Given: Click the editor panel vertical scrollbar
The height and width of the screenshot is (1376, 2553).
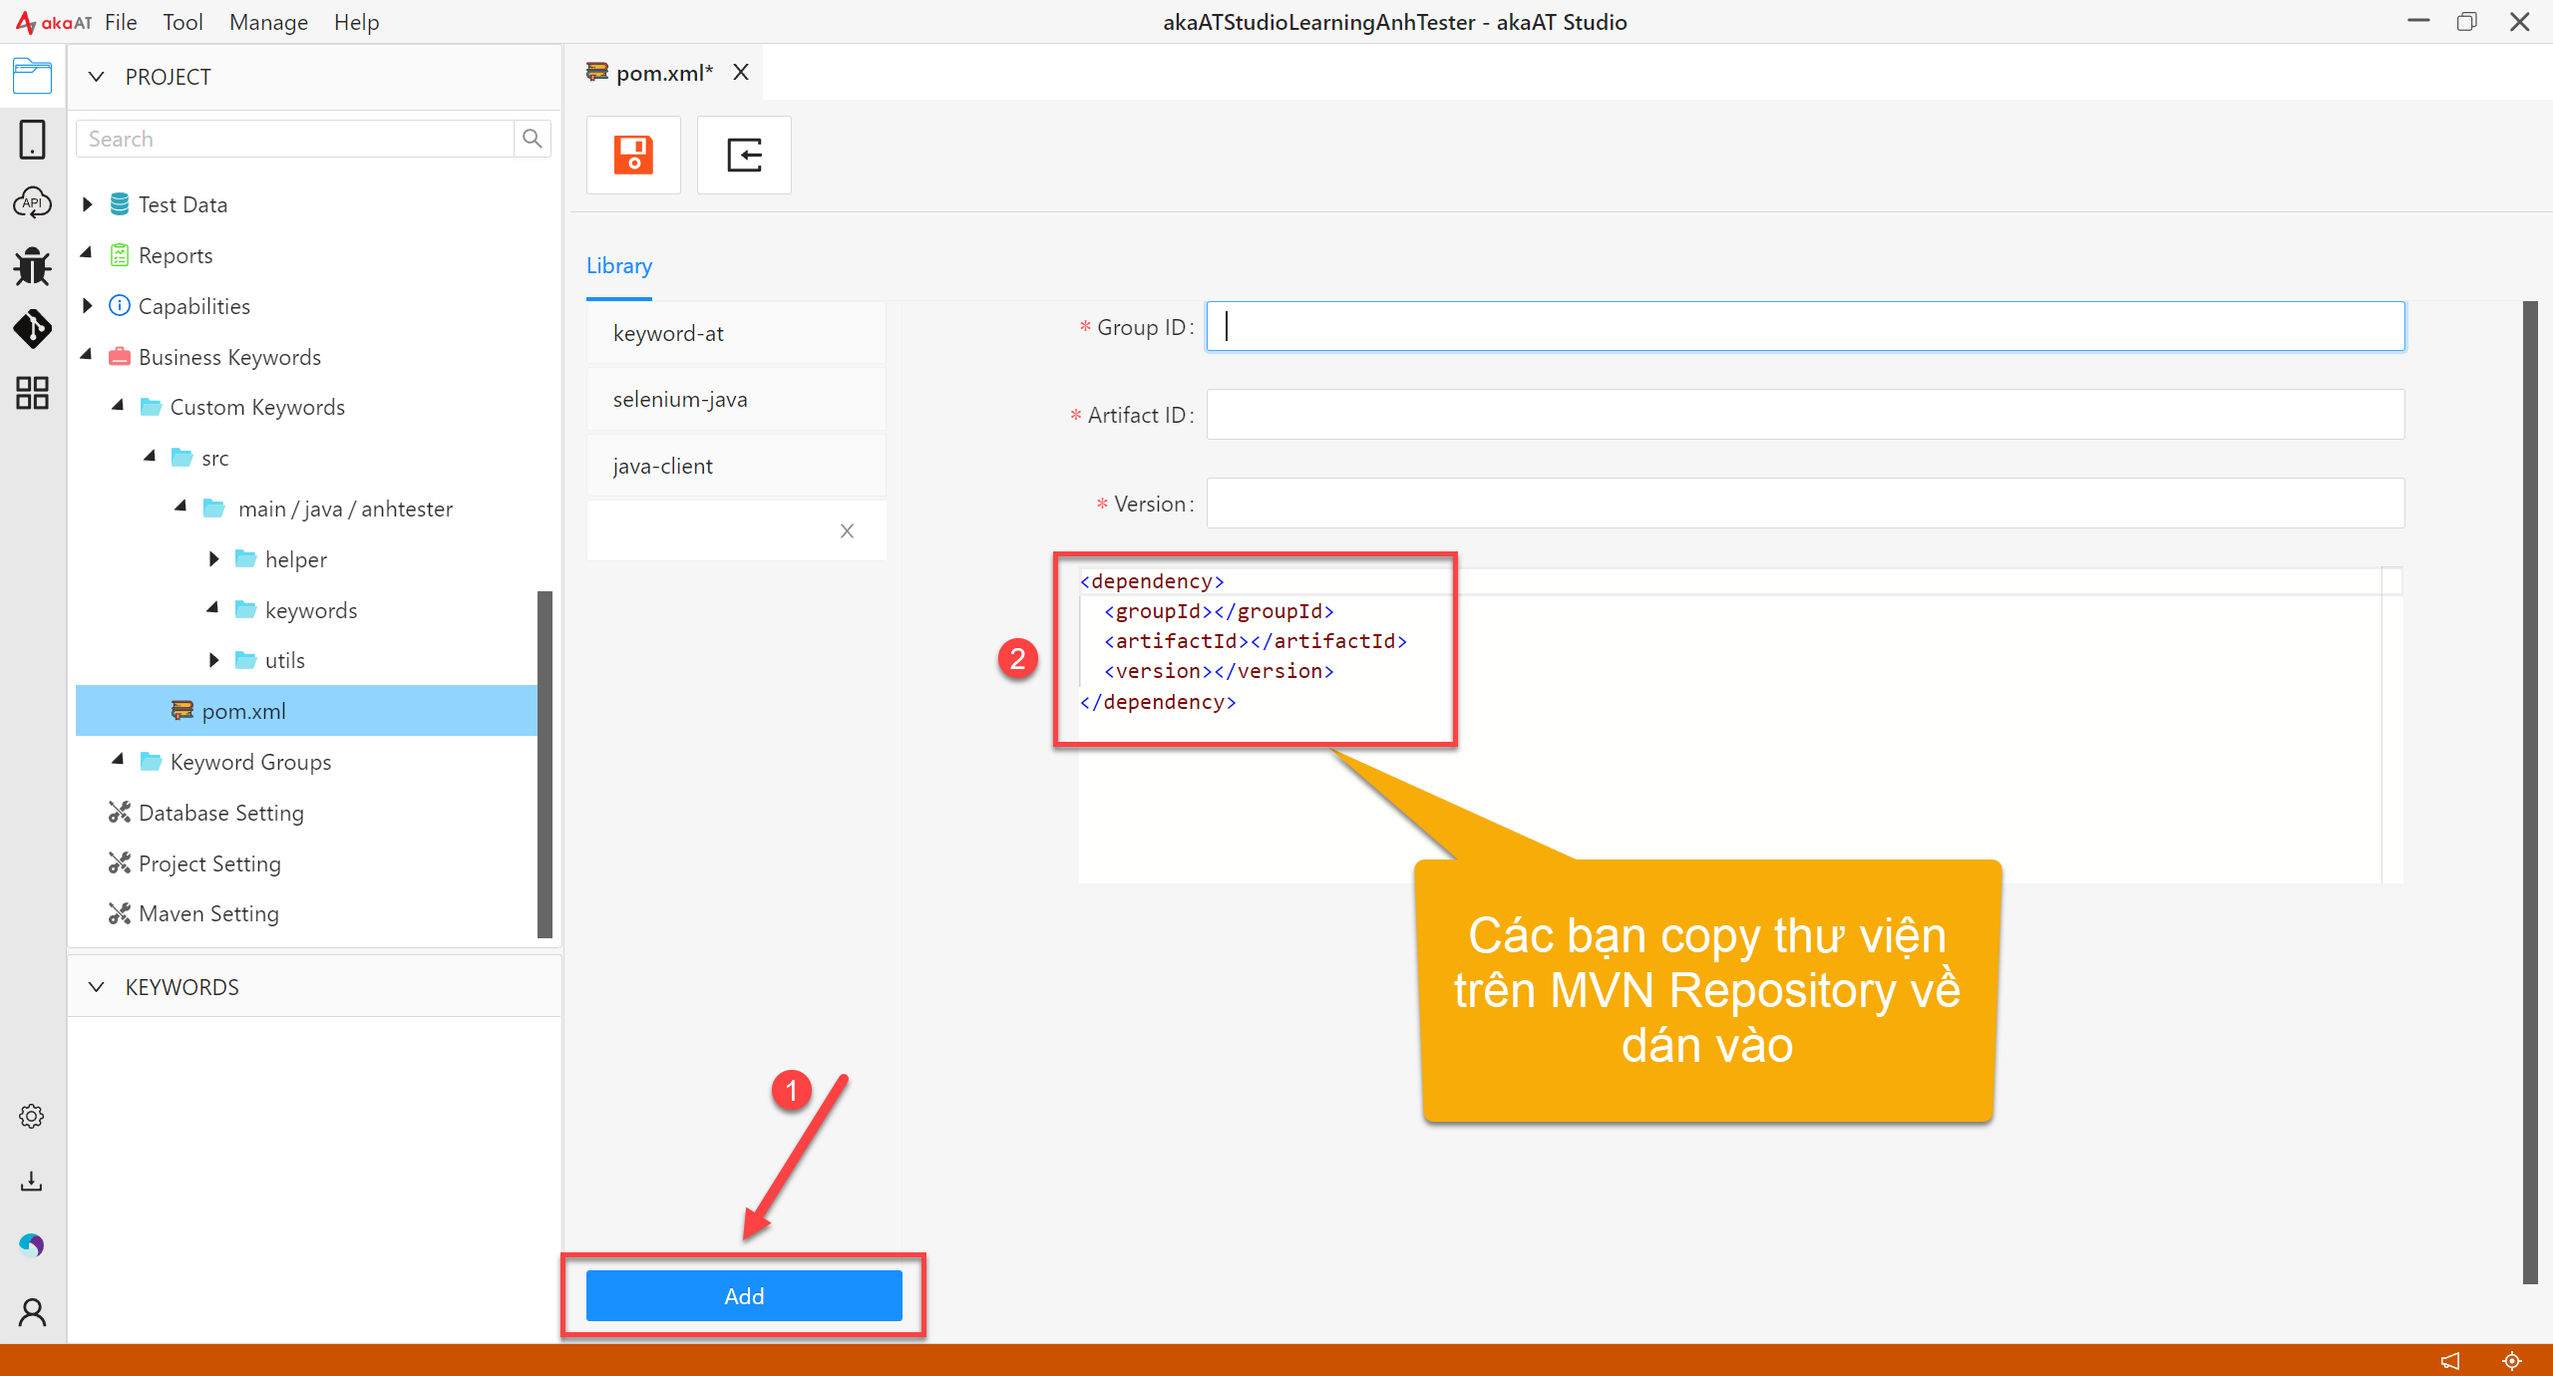Looking at the screenshot, I should pyautogui.click(x=2530, y=793).
